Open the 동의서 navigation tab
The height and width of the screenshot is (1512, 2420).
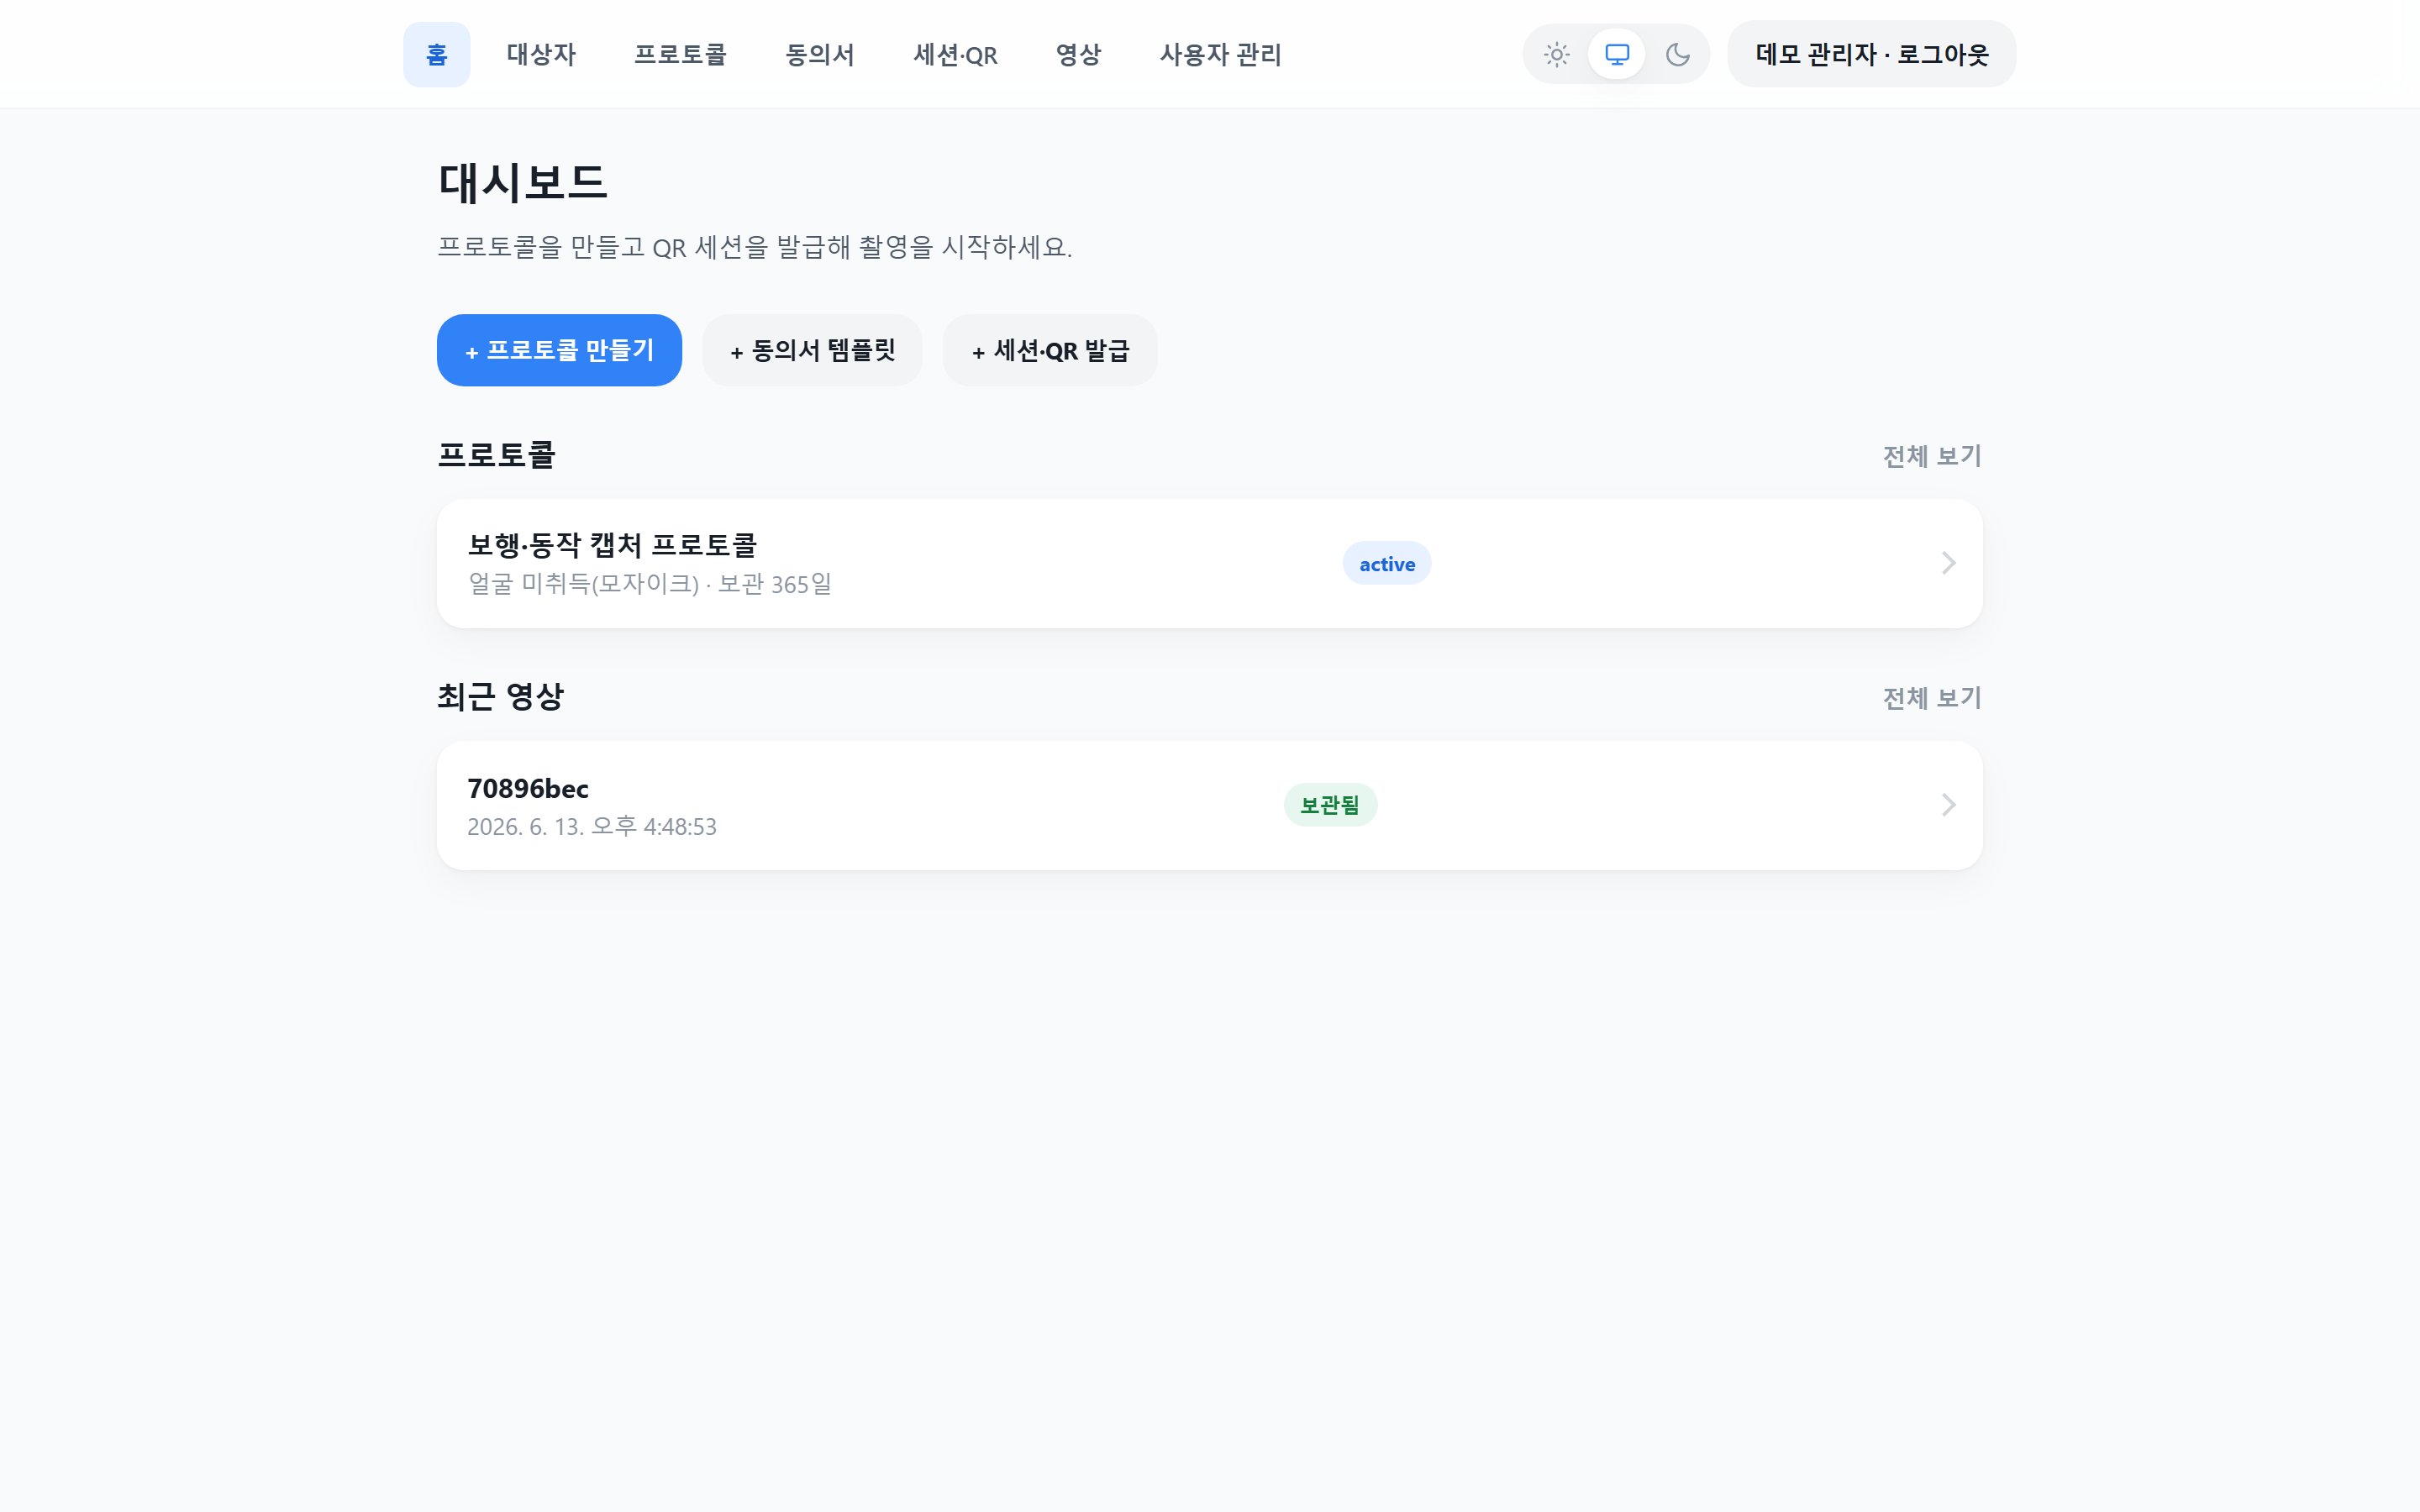820,54
